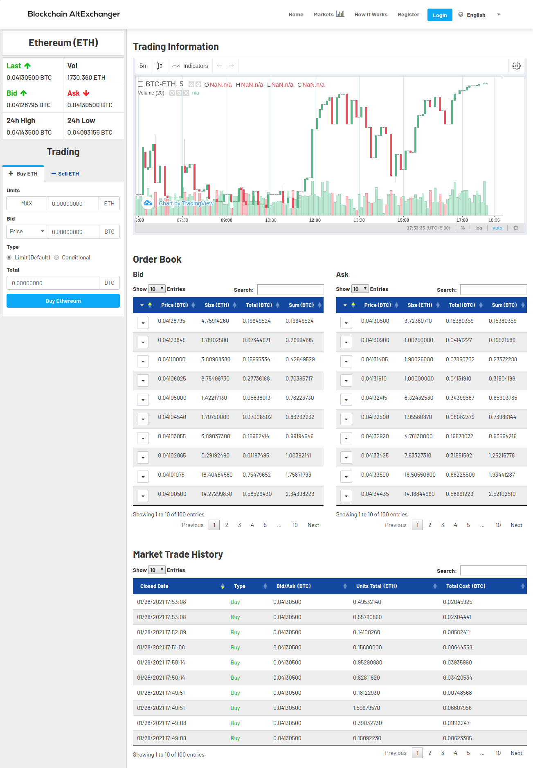This screenshot has height=768, width=533.
Task: Open the Register page
Action: click(x=409, y=14)
